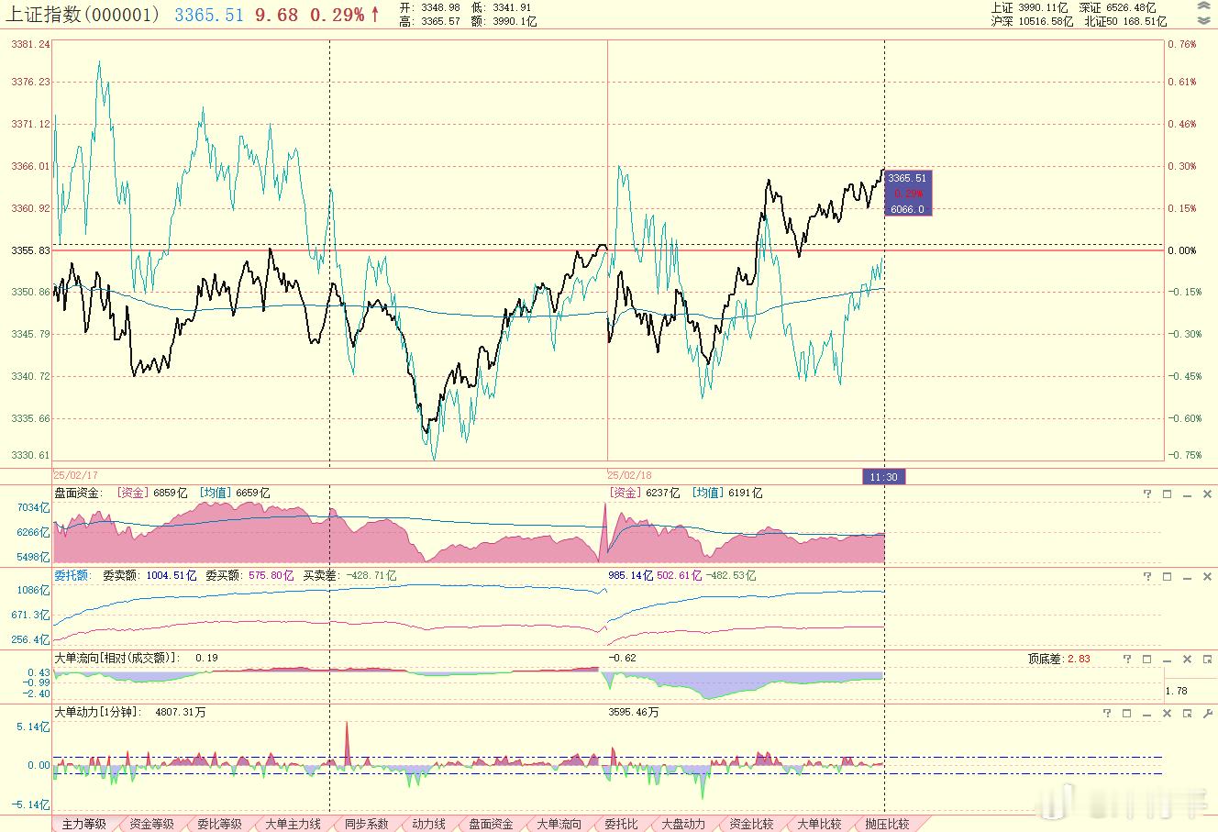
Task: Click the 3355.83 baseline price label
Action: (x=30, y=250)
